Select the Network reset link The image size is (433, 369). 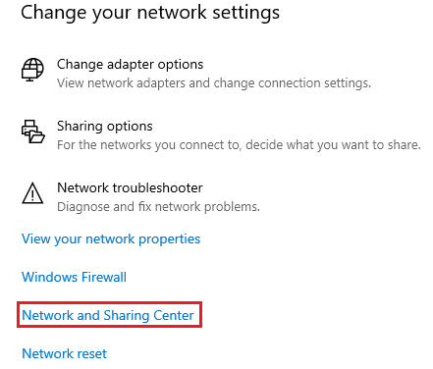[x=64, y=353]
